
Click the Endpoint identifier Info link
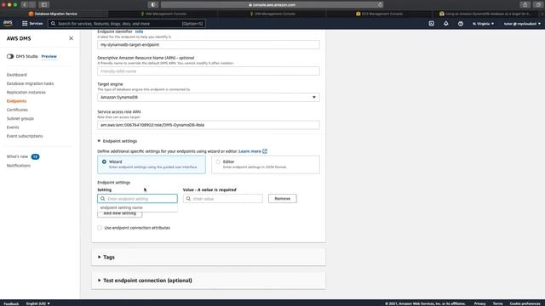(139, 31)
